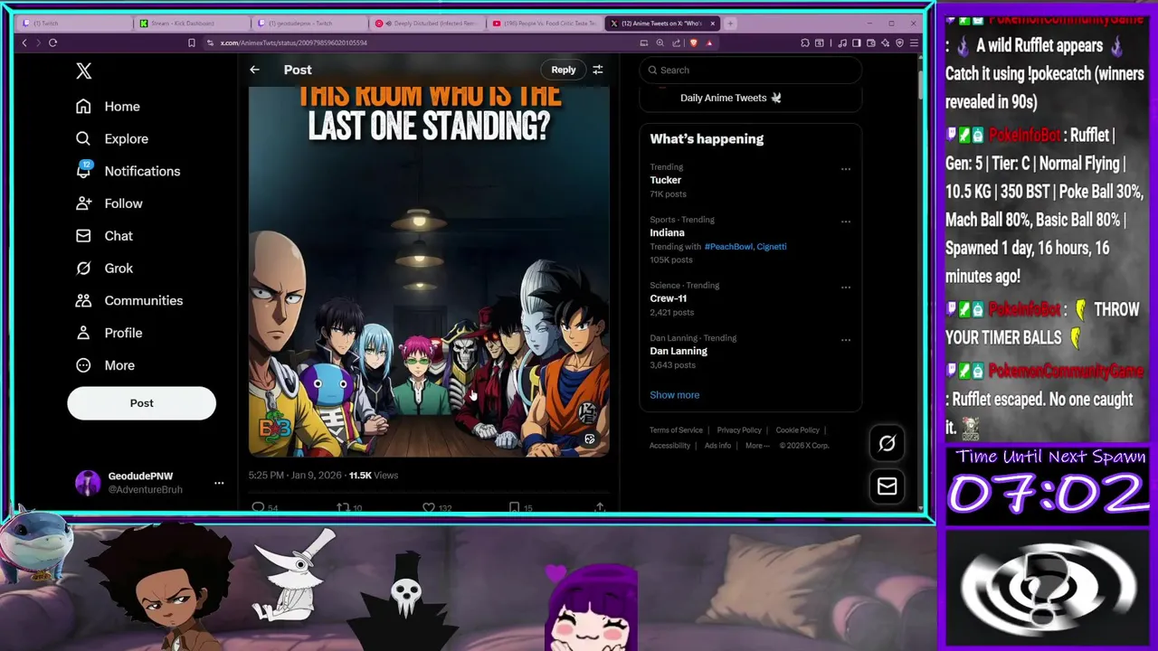This screenshot has height=651, width=1158.
Task: Open the Daily Anime Tweets entry
Action: [730, 98]
